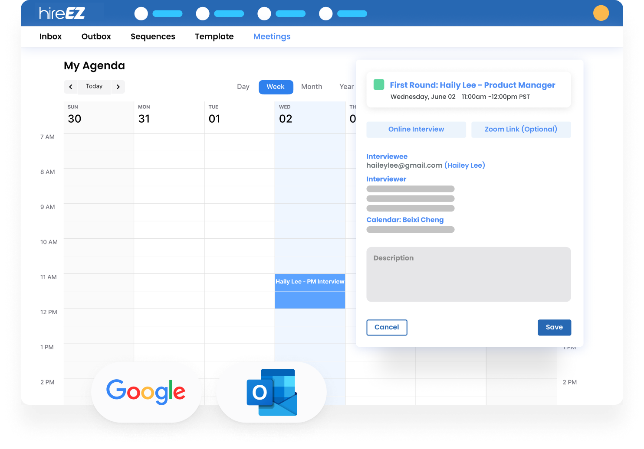The image size is (644, 449).
Task: Click the green event color swatch
Action: pos(379,85)
